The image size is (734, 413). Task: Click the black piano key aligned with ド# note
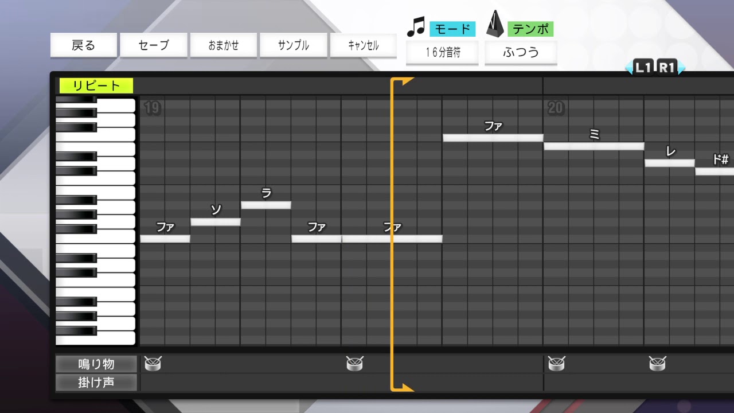[x=76, y=171]
